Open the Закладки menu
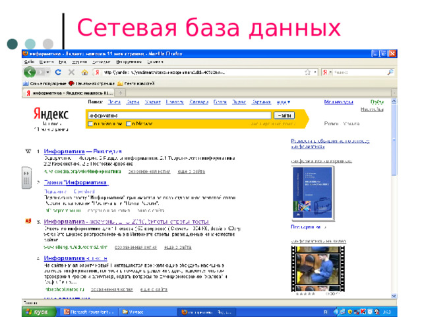 pyautogui.click(x=101, y=61)
